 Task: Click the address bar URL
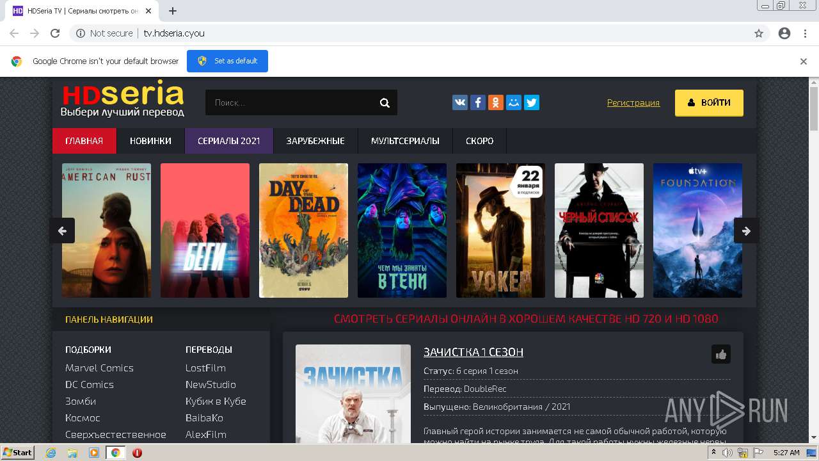pyautogui.click(x=174, y=33)
